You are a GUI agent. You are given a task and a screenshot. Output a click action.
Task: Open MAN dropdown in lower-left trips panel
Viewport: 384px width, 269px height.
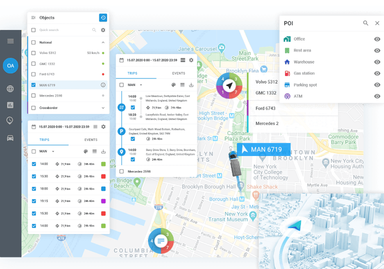click(x=53, y=151)
